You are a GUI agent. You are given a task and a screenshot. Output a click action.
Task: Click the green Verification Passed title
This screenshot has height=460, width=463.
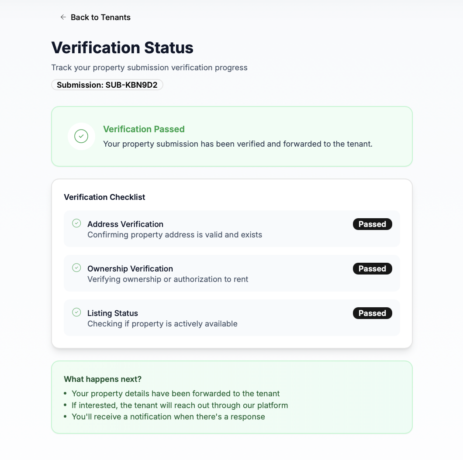144,129
